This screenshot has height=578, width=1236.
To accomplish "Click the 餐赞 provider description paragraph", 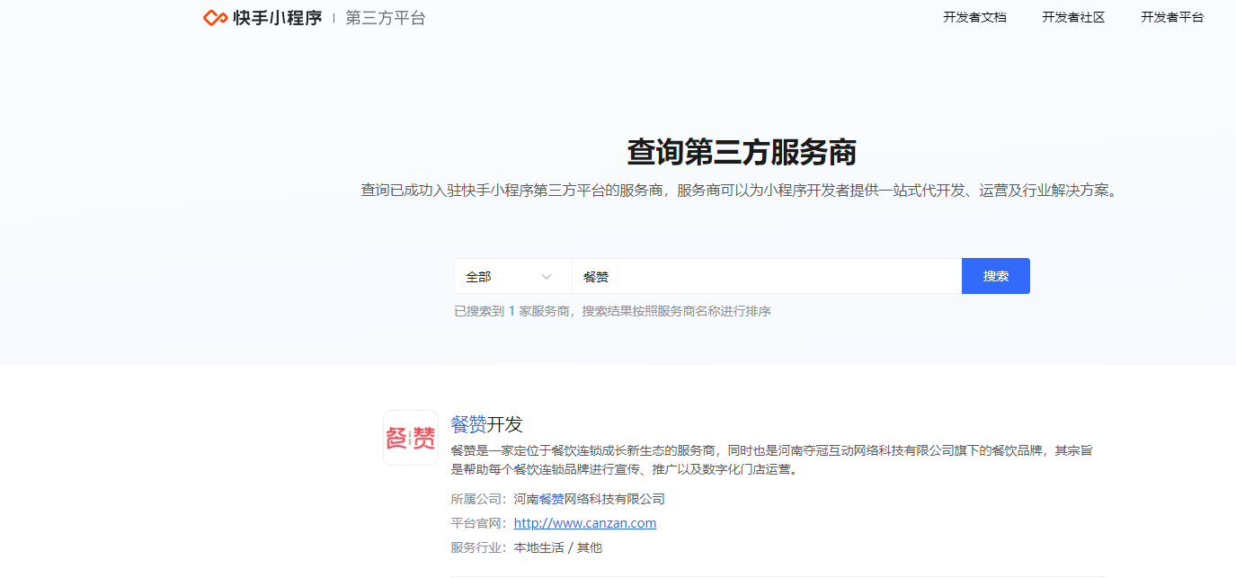I will 770,459.
